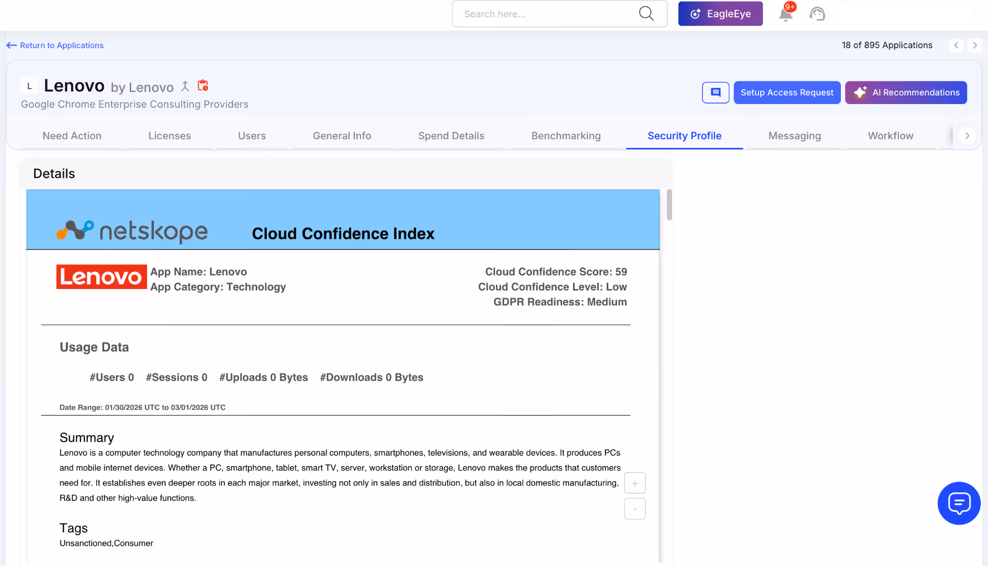Click '#Uploads 0 Bytes' usage value
Image resolution: width=988 pixels, height=566 pixels.
pyautogui.click(x=263, y=378)
